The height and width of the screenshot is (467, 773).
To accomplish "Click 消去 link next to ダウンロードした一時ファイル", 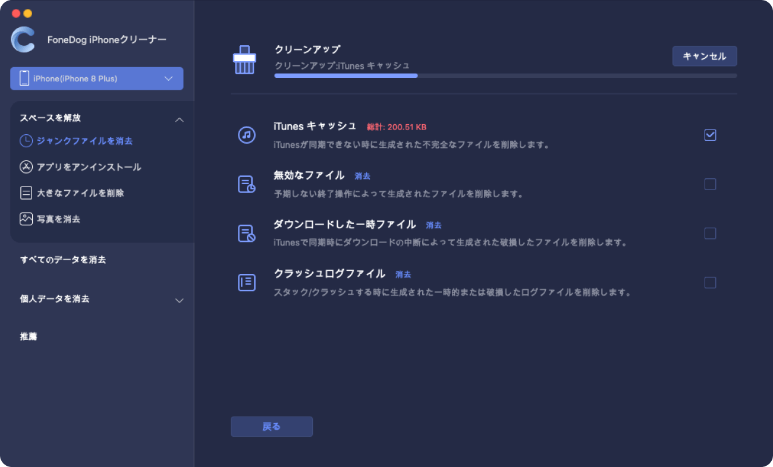I will point(434,226).
